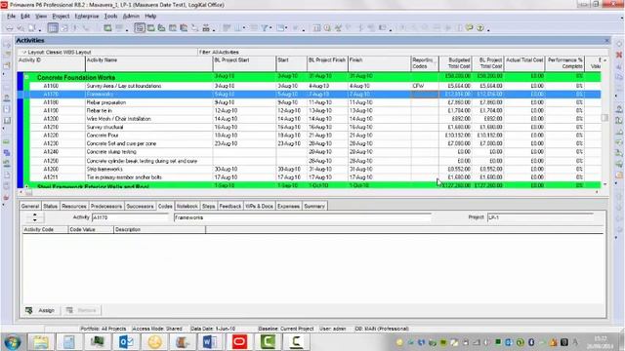Switch to the Expenses tab
Screen dimensions: 625x351
[289, 206]
